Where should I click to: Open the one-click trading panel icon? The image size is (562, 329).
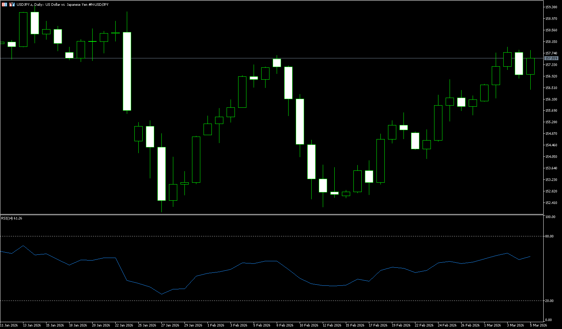point(5,4)
